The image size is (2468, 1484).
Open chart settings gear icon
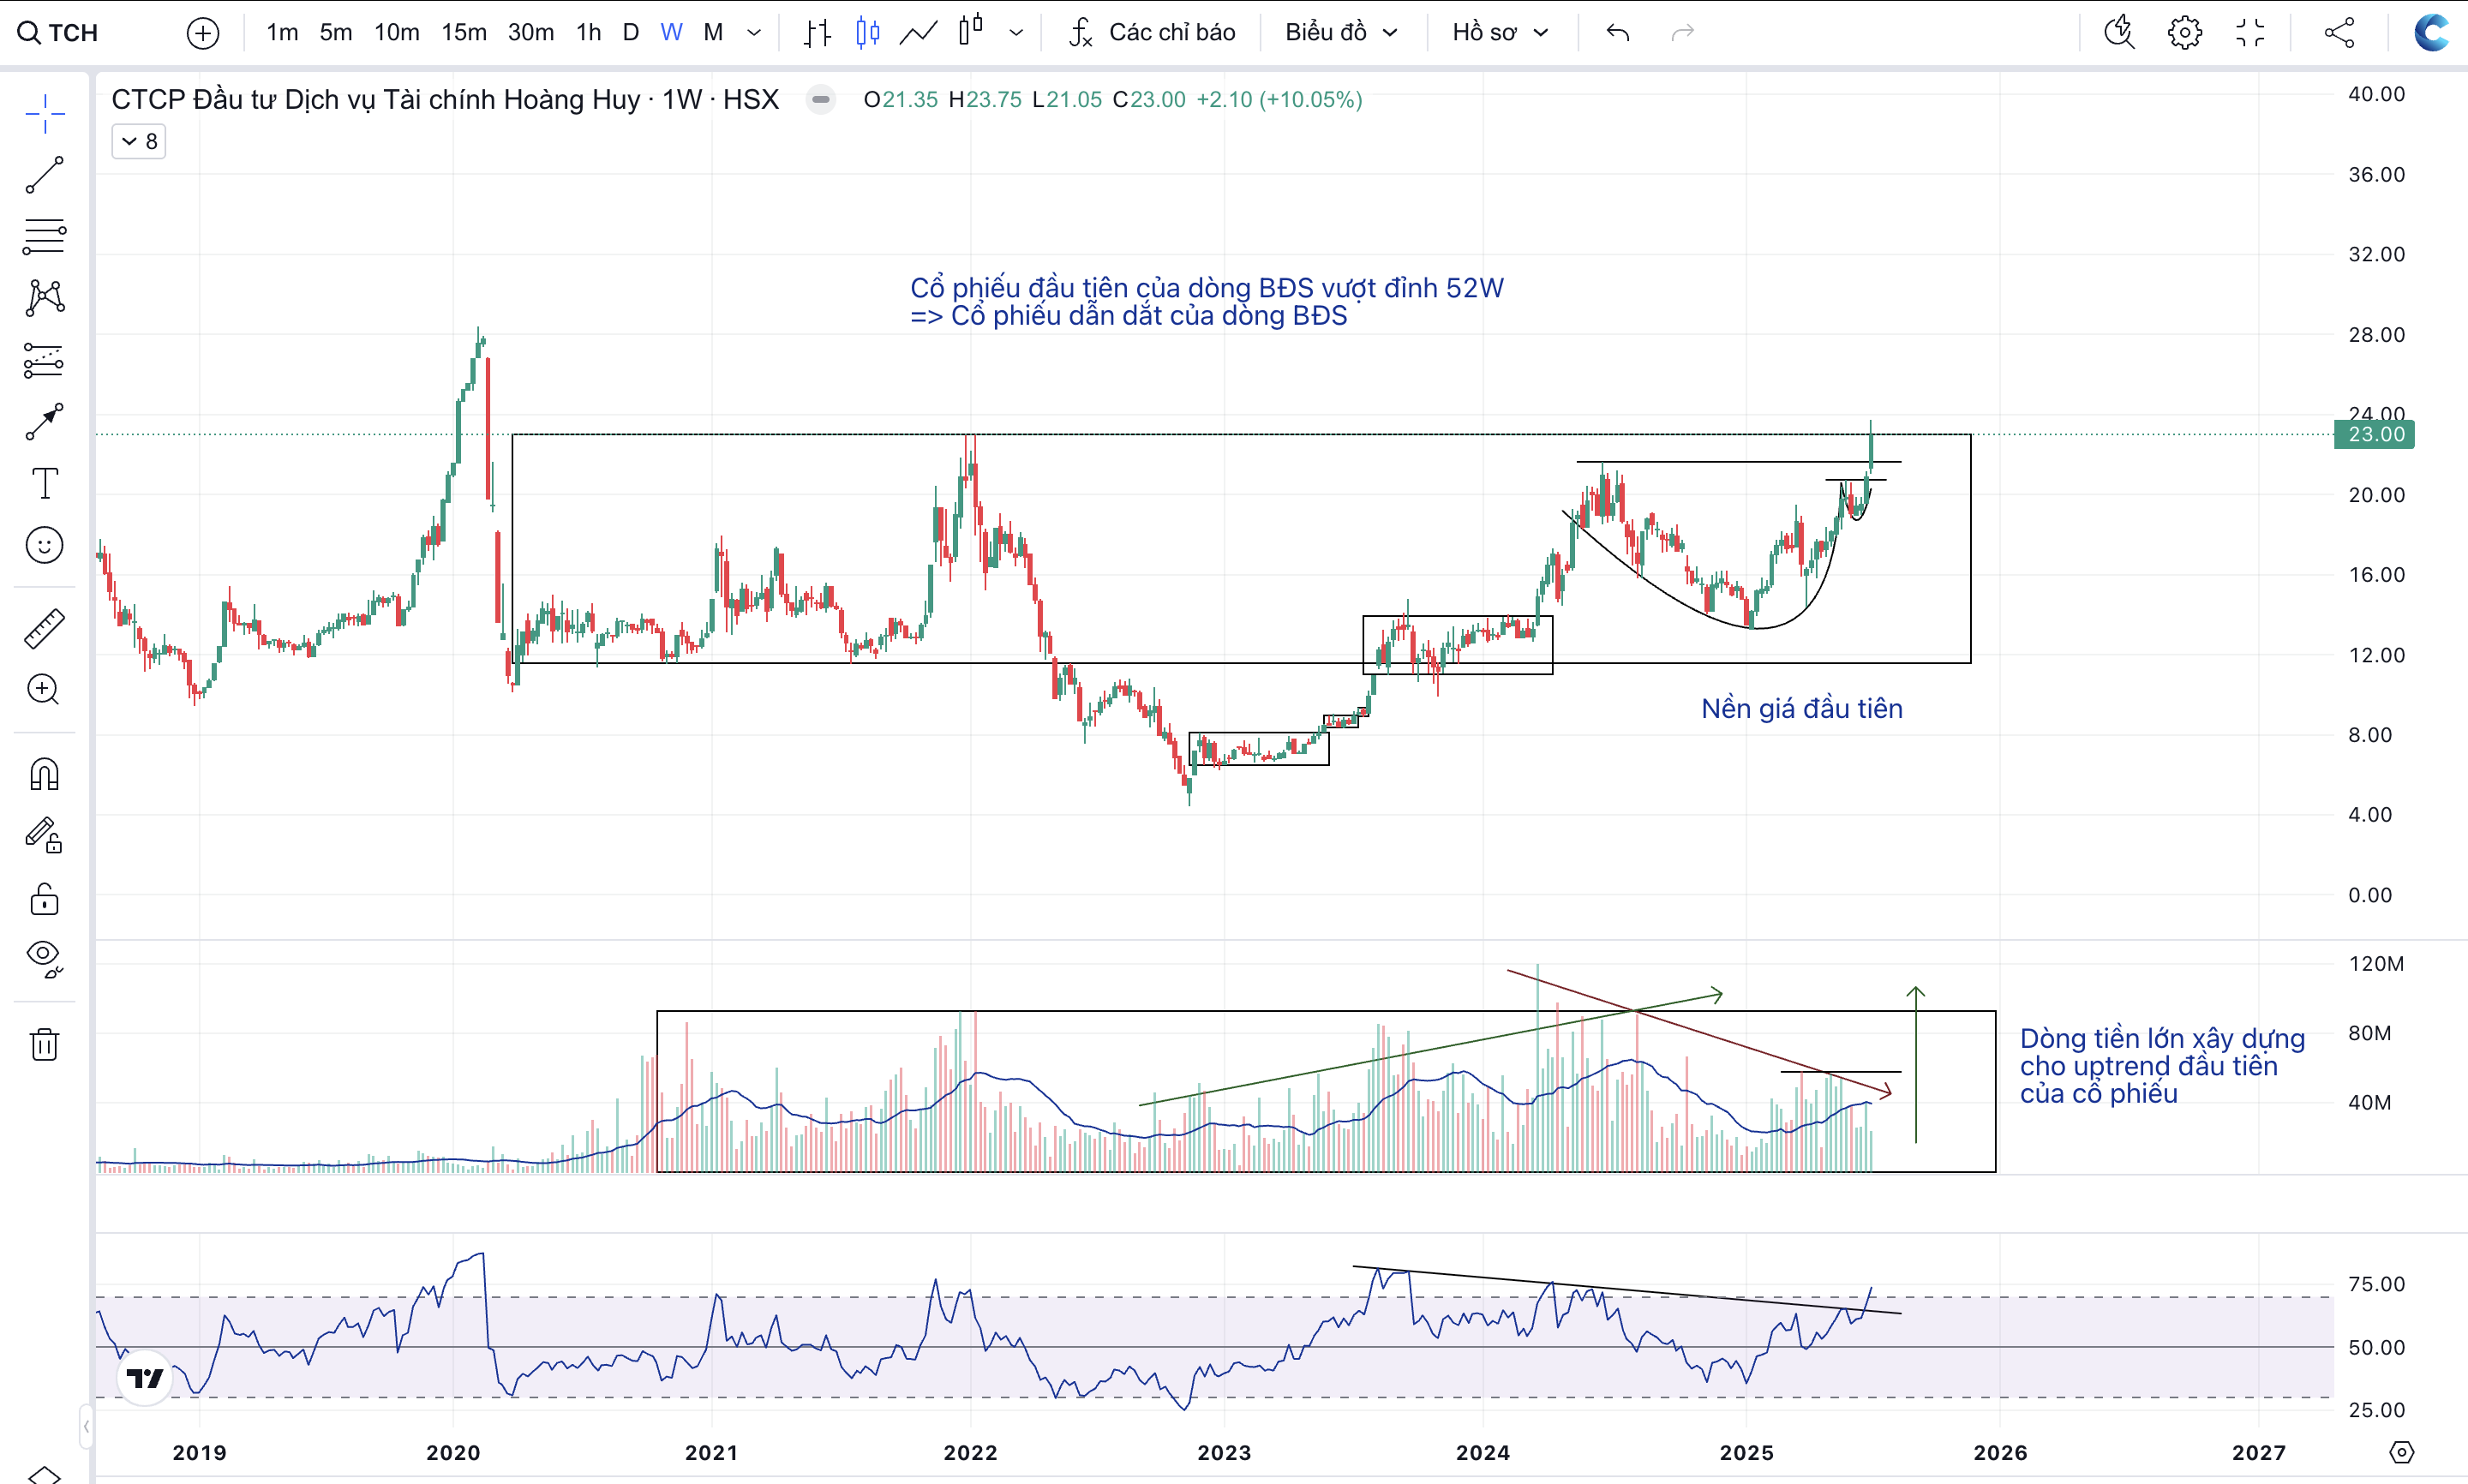pos(2184,33)
